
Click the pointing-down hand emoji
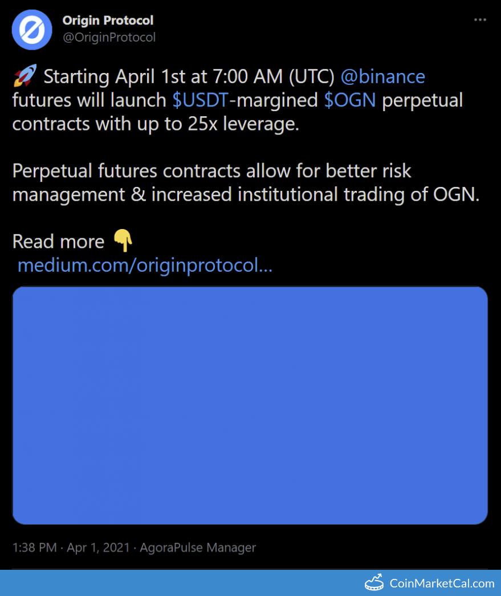coord(123,241)
